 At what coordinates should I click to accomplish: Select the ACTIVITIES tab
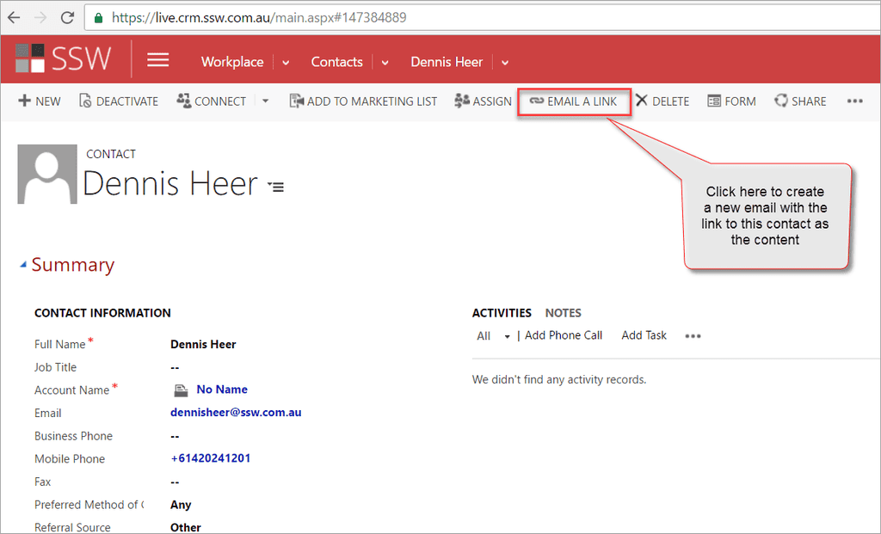pos(502,313)
